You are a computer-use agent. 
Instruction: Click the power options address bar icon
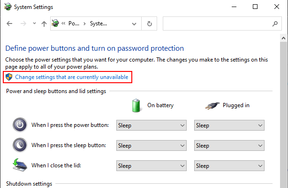pos(55,23)
